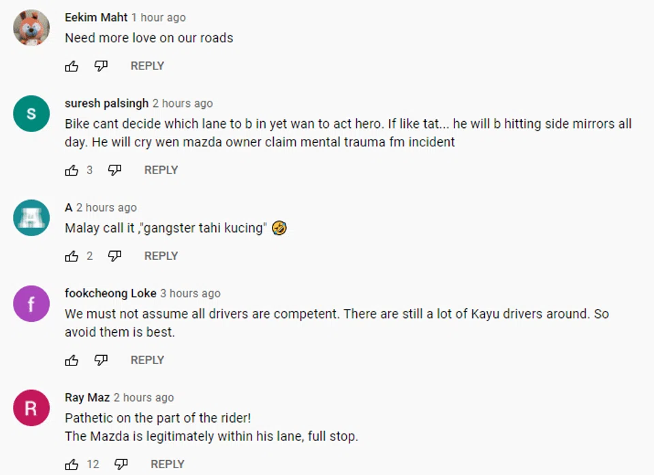
Task: Reply to fookcheong Loke's comment
Action: pyautogui.click(x=147, y=360)
